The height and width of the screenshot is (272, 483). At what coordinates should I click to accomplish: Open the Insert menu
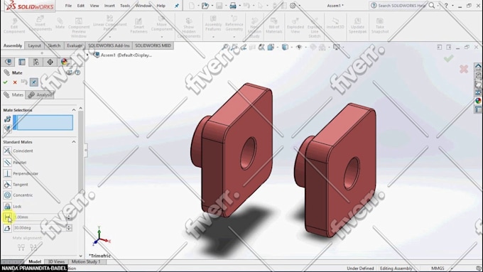pos(109,6)
